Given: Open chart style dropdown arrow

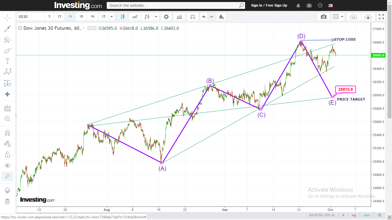Looking at the screenshot, I should coord(156,17).
